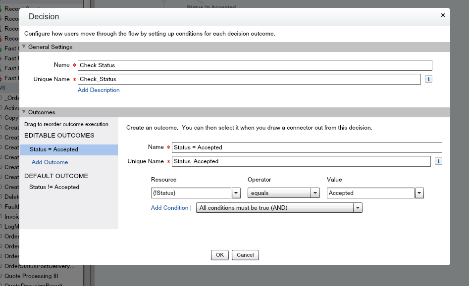Viewport: 469px width, 286px height.
Task: Select 'OrderStatusPostDelivery...' in background list
Action: point(39,266)
